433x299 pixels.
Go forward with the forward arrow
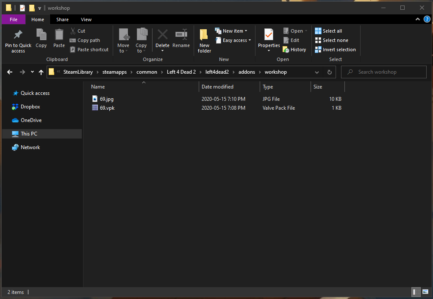pyautogui.click(x=22, y=72)
